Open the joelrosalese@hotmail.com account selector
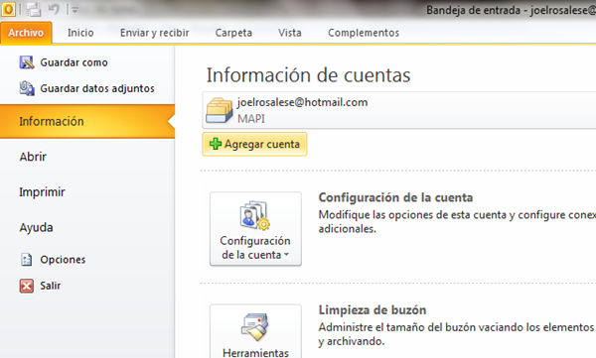The height and width of the screenshot is (358, 596). click(399, 110)
